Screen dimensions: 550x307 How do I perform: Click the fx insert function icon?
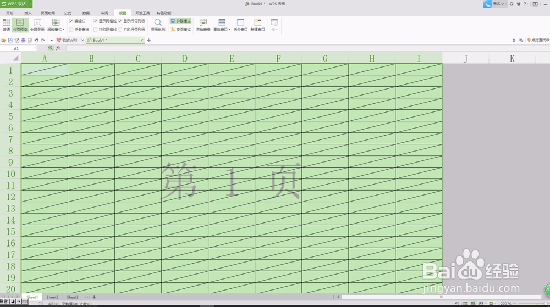tap(58, 48)
